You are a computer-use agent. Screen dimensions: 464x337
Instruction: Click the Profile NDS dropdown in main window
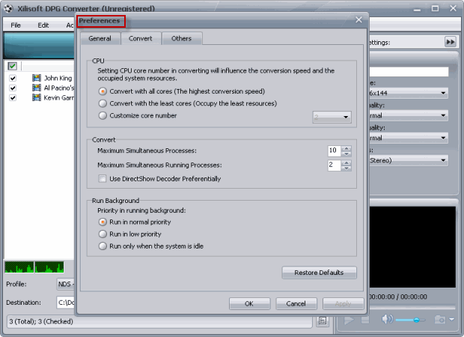[65, 285]
